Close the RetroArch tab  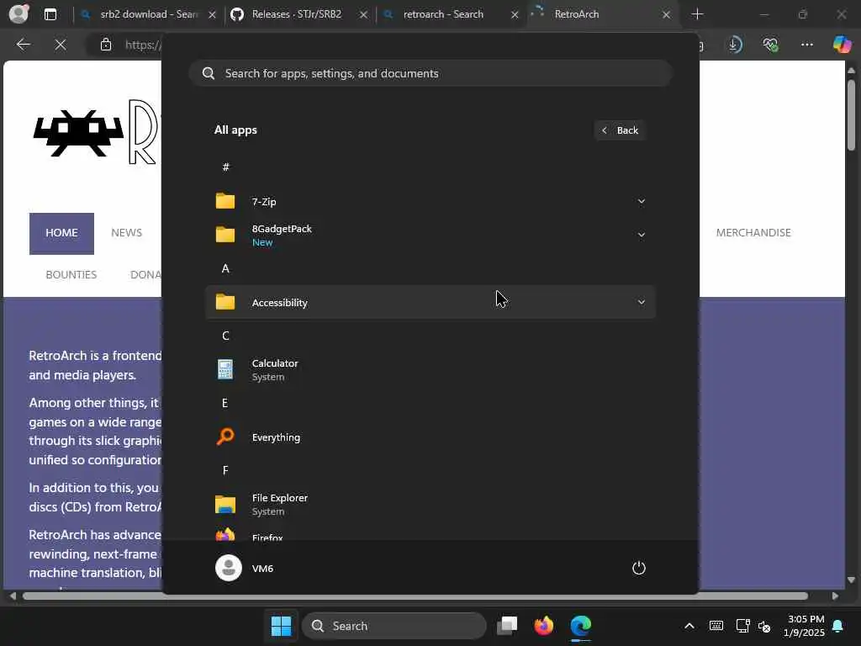pos(666,15)
